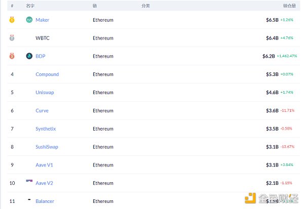Open the Maker project link

(43, 20)
